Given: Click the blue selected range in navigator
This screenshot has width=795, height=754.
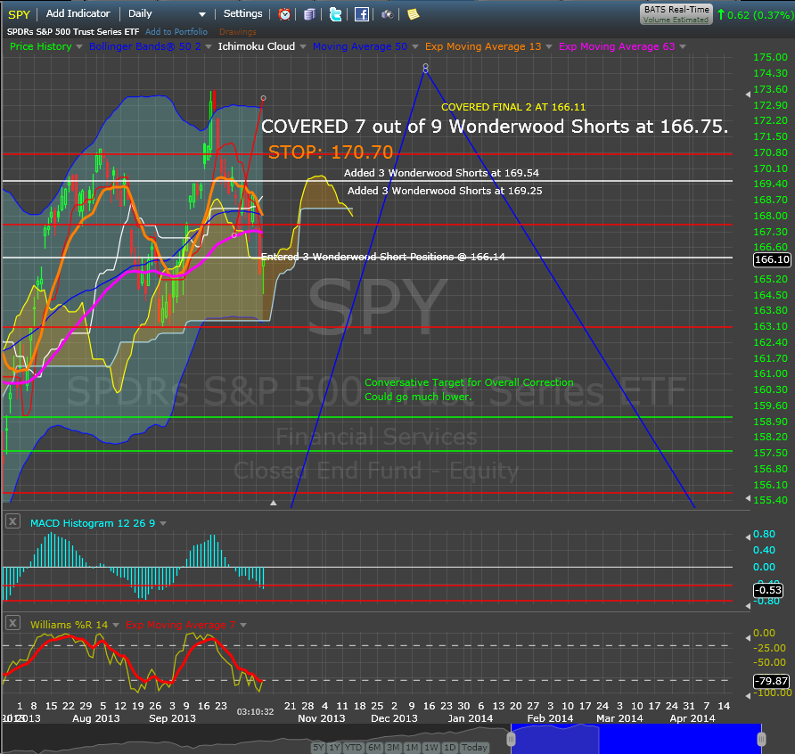Looking at the screenshot, I should pyautogui.click(x=636, y=739).
